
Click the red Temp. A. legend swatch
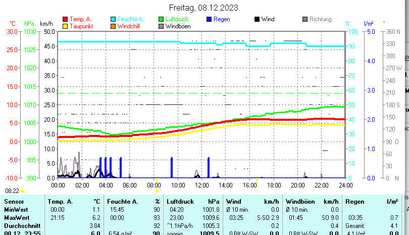65,19
